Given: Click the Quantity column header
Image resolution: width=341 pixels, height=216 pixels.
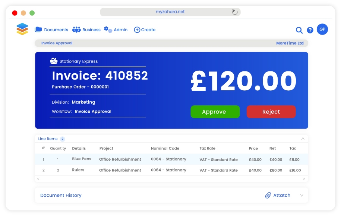Looking at the screenshot, I should click(58, 148).
